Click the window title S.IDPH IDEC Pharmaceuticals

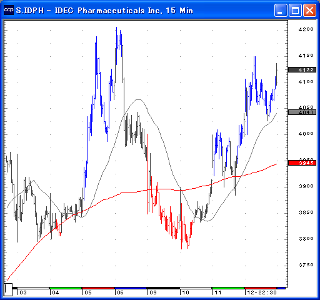pyautogui.click(x=104, y=11)
